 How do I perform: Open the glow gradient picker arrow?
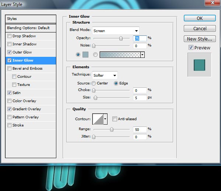point(143,55)
